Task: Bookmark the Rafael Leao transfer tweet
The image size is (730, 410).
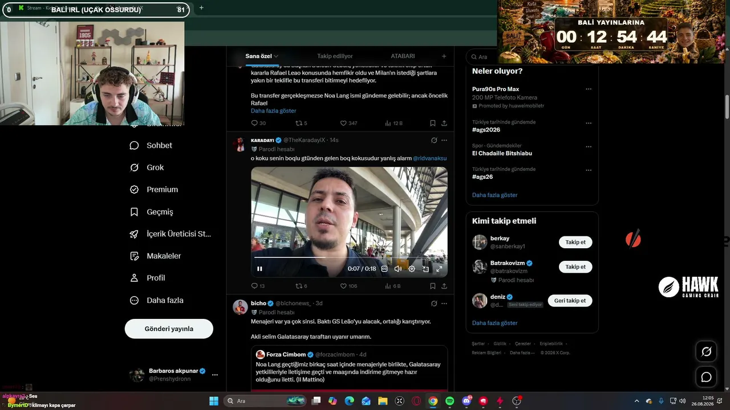Action: (x=433, y=123)
